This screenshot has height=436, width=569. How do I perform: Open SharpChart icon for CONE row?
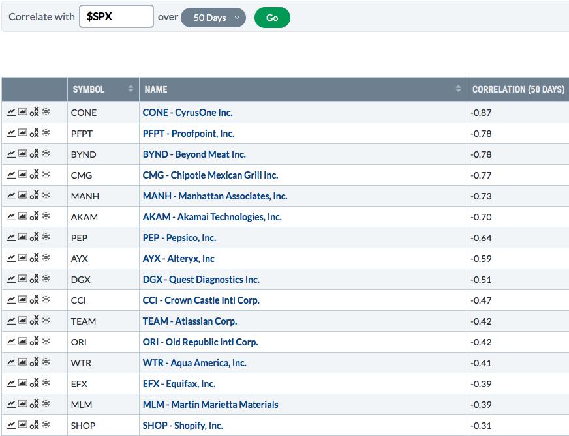(11, 112)
